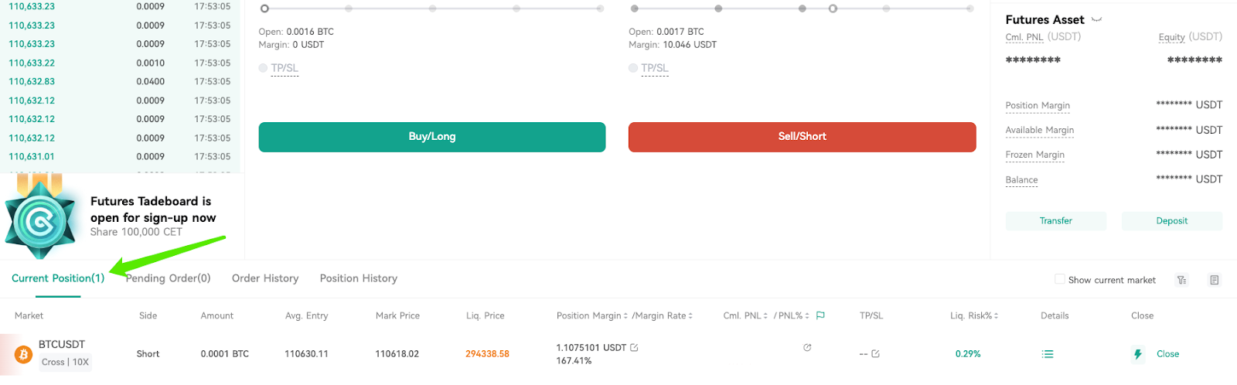Click the Buy/Long button
The width and height of the screenshot is (1237, 385).
(x=432, y=137)
